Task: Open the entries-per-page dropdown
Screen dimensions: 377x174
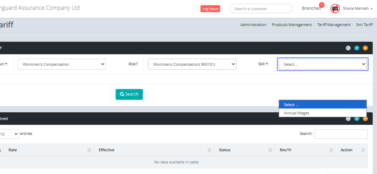Action: coord(9,134)
